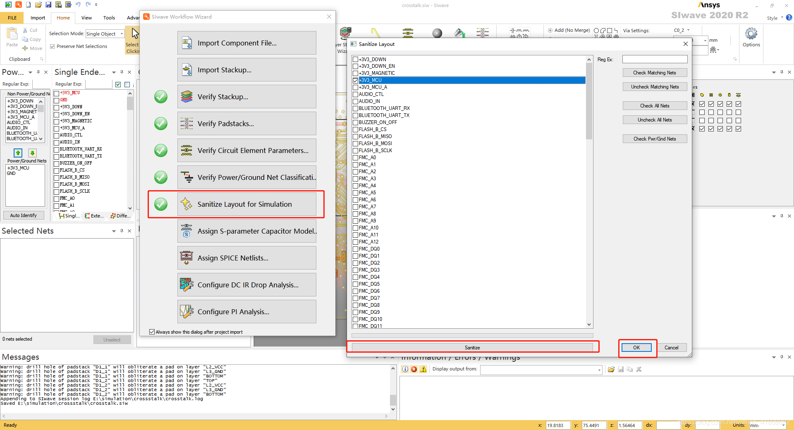This screenshot has width=794, height=430.
Task: Click the Auto Identify button
Action: click(x=24, y=215)
